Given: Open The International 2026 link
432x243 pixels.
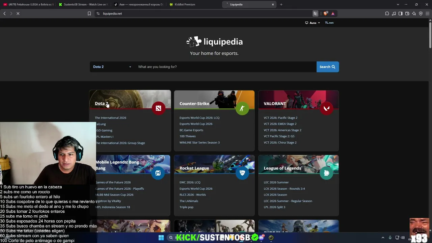Looking at the screenshot, I should pyautogui.click(x=110, y=118).
